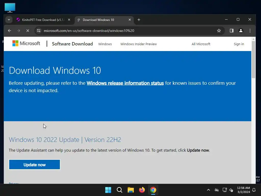The height and width of the screenshot is (196, 261).
Task: Open the Chrome profile icon
Action: pyautogui.click(x=241, y=31)
